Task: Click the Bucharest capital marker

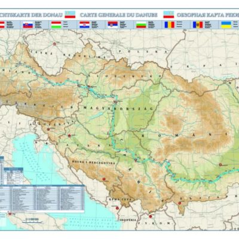Action: tap(220, 165)
